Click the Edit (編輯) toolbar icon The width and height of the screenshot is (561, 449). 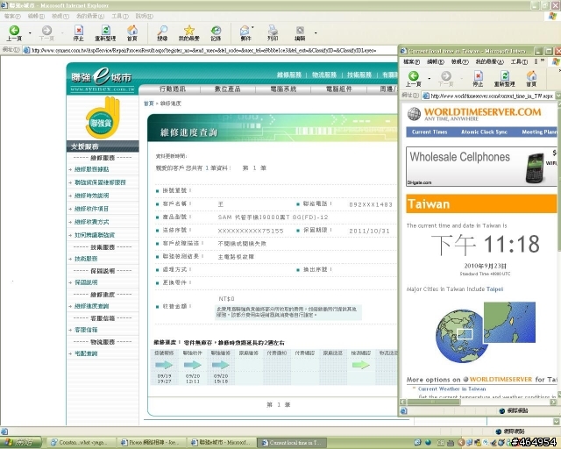pos(300,33)
